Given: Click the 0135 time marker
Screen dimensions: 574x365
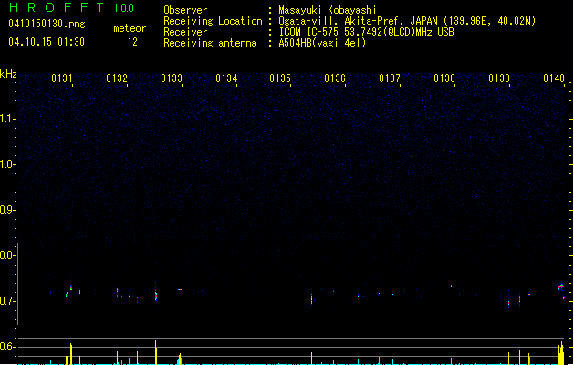Looking at the screenshot, I should 280,78.
